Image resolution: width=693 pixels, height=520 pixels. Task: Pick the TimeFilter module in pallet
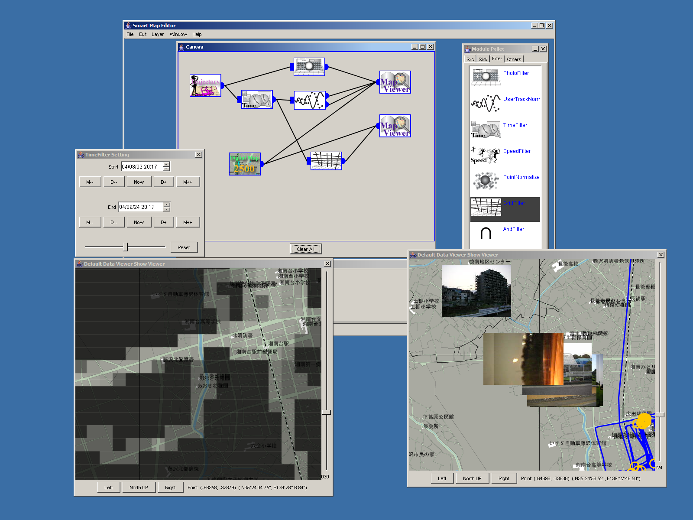pos(486,129)
